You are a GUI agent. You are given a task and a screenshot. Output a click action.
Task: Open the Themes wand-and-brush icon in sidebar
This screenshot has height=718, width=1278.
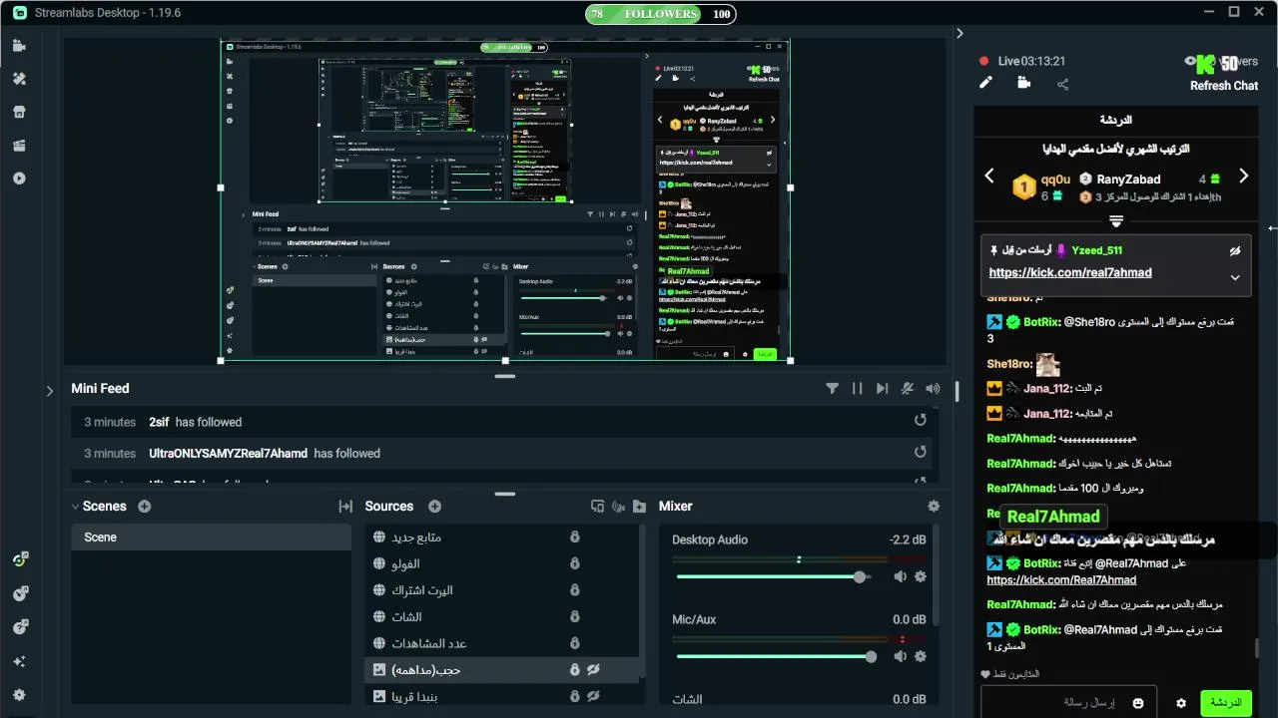point(19,79)
